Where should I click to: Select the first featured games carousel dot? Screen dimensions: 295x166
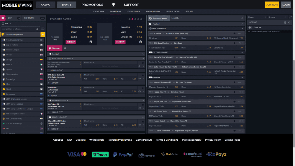(x=130, y=19)
